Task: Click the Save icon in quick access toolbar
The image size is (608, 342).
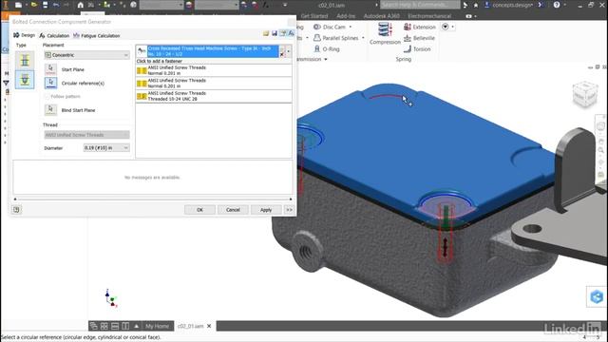Action: pyautogui.click(x=45, y=5)
